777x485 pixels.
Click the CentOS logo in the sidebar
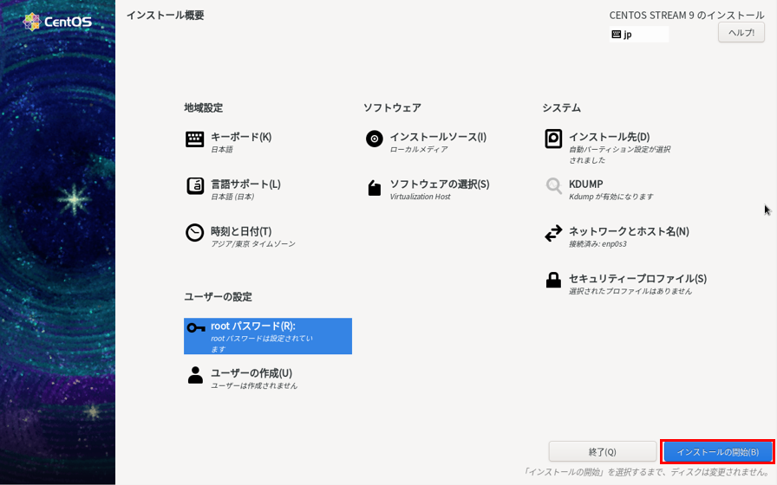[57, 22]
